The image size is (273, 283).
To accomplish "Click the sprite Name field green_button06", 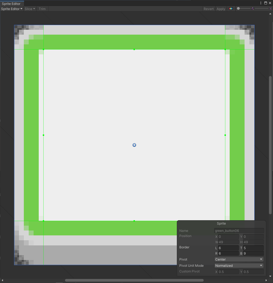I will pos(239,231).
